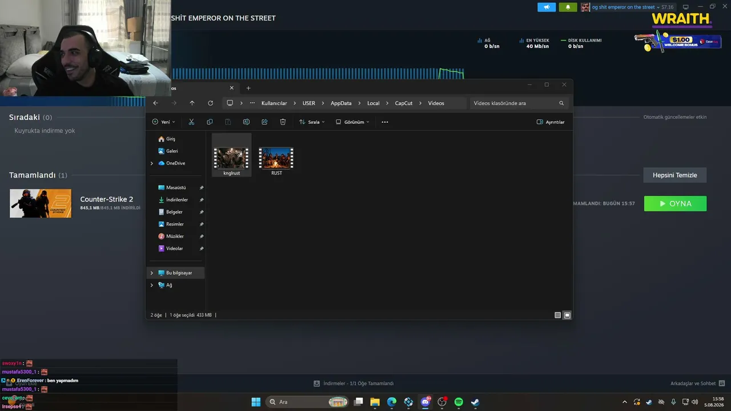Expand chevron after CapCut in breadcrumb
The height and width of the screenshot is (411, 731).
click(420, 103)
